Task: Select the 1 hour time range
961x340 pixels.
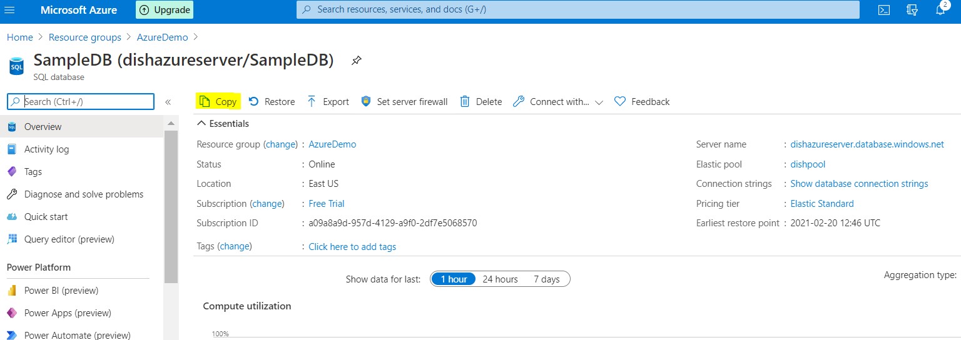Action: tap(454, 279)
